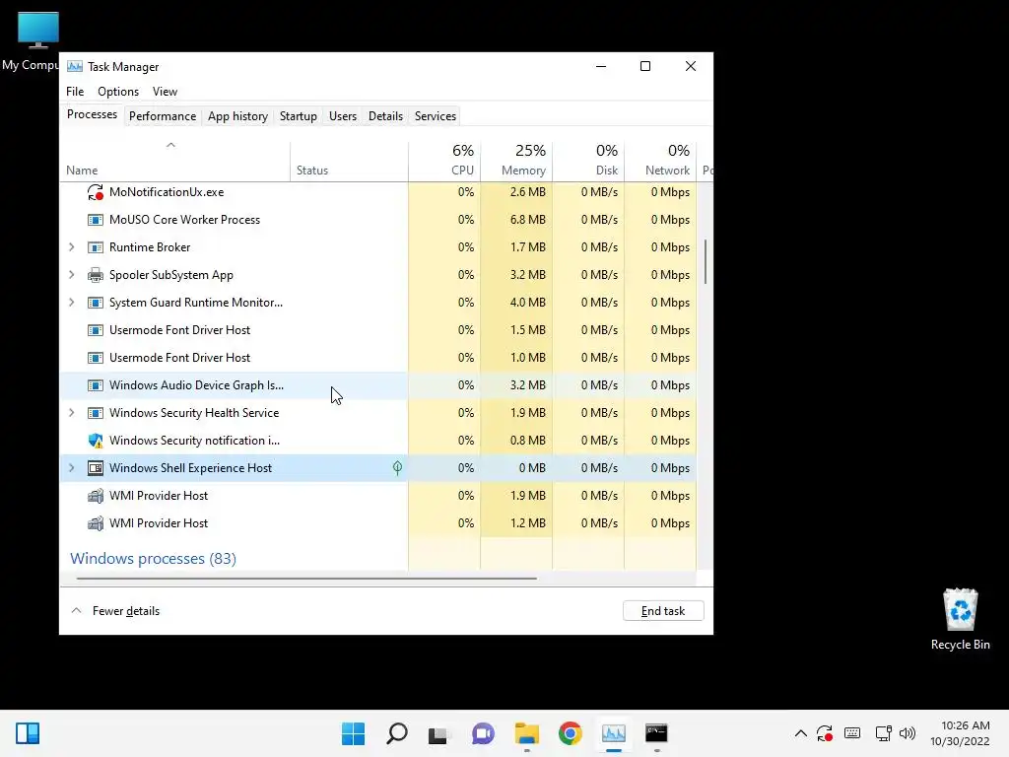The height and width of the screenshot is (757, 1009).
Task: Select the 6.8 MB memory cell
Action: click(516, 220)
